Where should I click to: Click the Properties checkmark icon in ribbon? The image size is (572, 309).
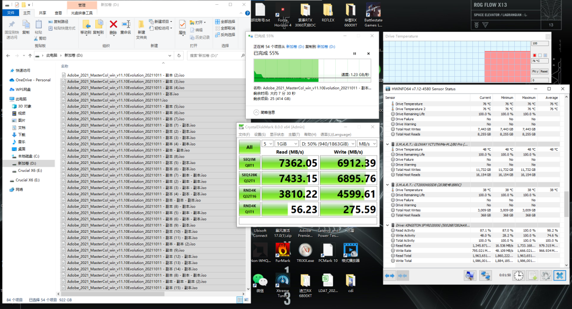coord(182,24)
